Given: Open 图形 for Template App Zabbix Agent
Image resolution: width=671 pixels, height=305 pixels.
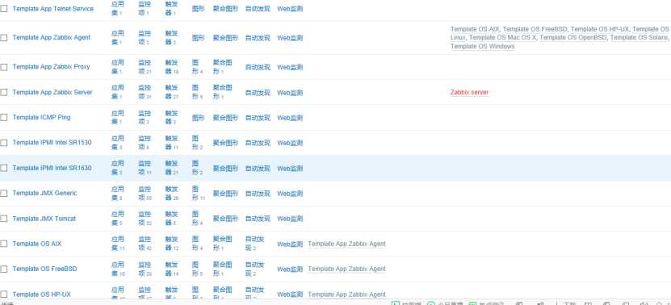Looking at the screenshot, I should pos(198,38).
